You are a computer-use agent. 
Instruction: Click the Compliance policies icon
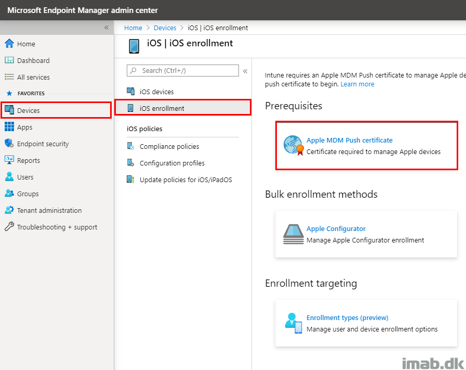pyautogui.click(x=130, y=146)
